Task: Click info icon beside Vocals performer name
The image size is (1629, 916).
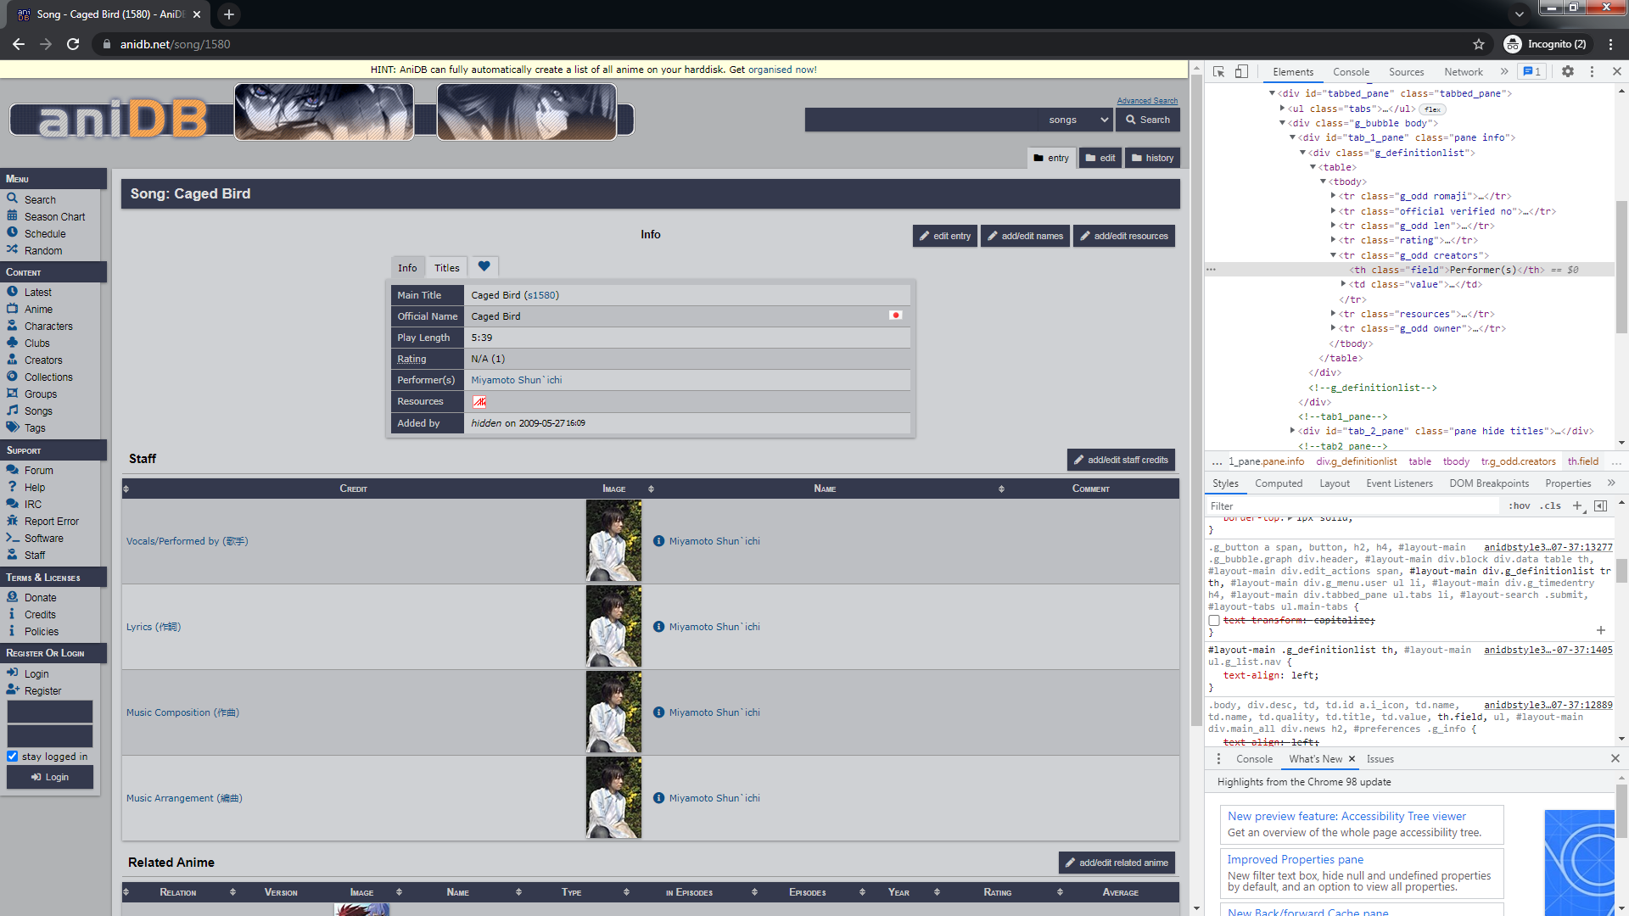Action: [x=658, y=541]
